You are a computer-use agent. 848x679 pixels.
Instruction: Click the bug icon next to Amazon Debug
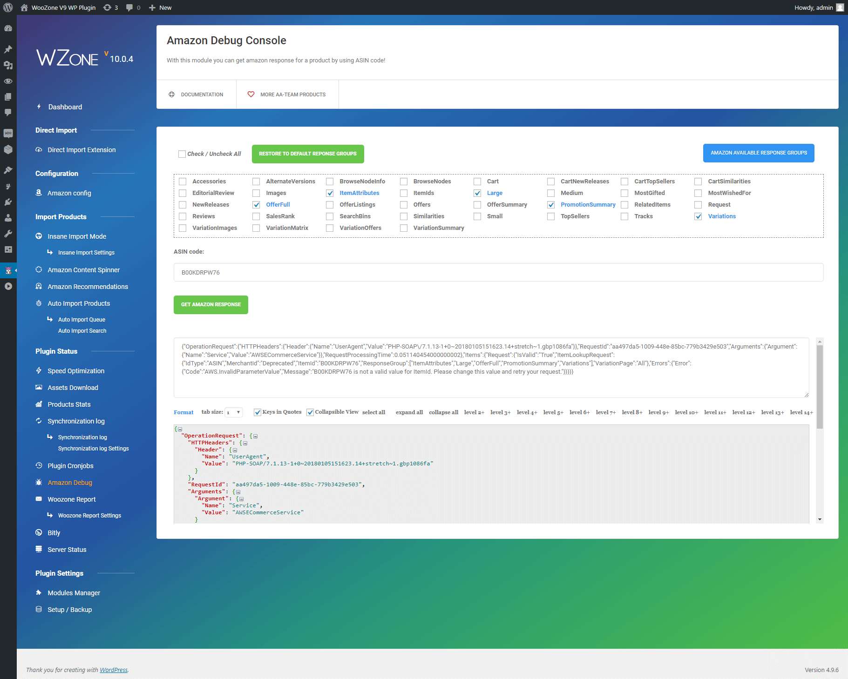pyautogui.click(x=39, y=483)
